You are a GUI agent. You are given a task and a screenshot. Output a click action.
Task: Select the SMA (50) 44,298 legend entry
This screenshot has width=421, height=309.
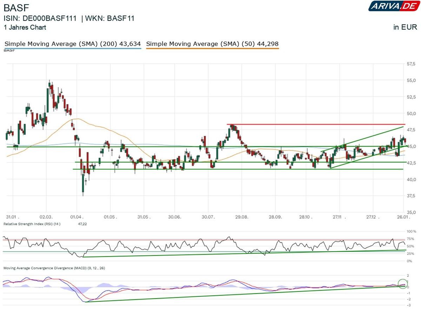point(212,44)
